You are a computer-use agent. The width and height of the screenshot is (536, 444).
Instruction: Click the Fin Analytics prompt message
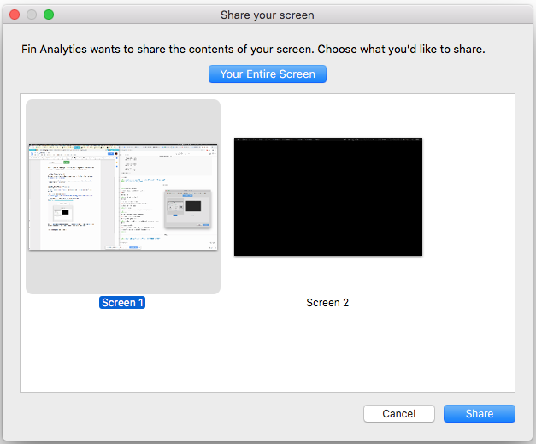click(253, 50)
